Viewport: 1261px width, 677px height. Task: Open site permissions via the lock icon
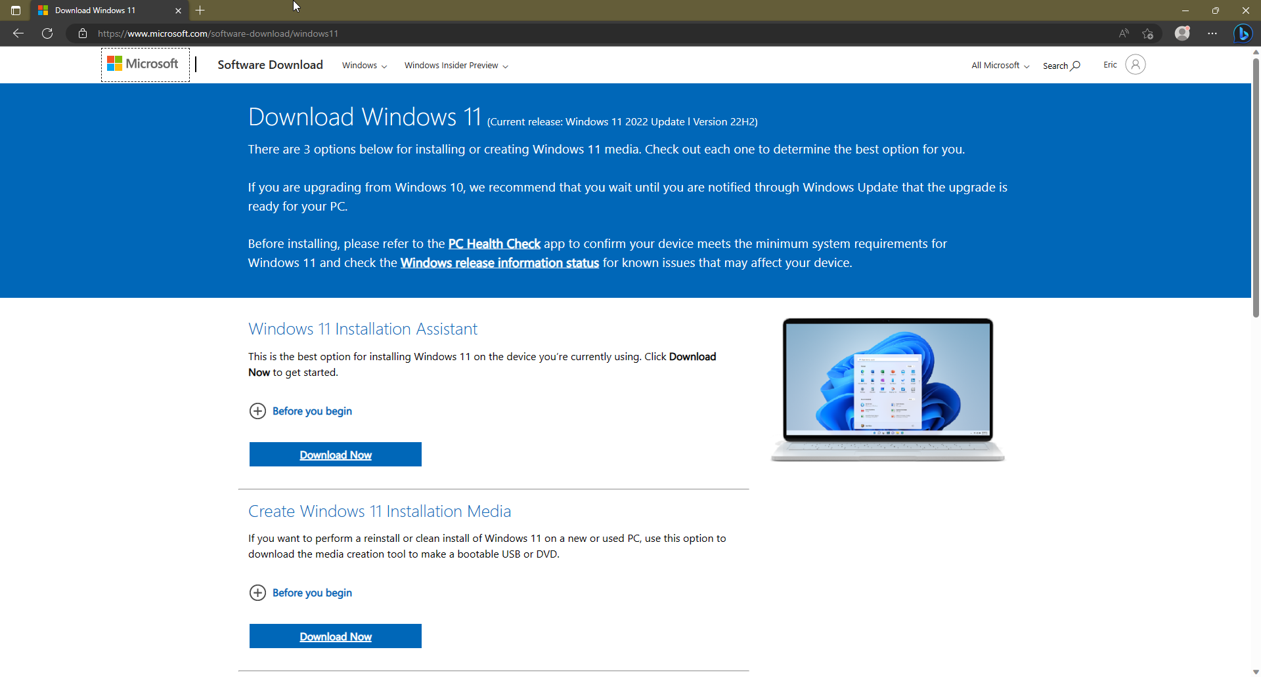click(83, 33)
